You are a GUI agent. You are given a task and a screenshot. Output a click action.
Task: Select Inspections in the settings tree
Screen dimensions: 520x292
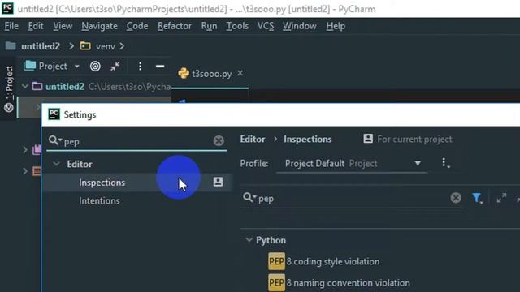tap(102, 182)
